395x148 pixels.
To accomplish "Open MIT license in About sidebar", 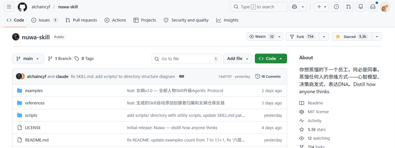I will point(314,112).
